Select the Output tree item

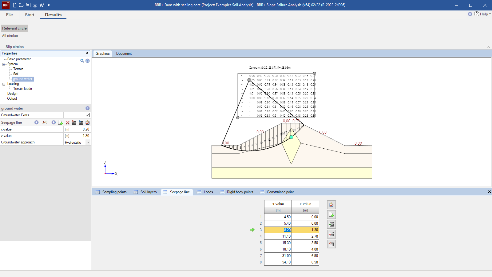click(x=12, y=98)
